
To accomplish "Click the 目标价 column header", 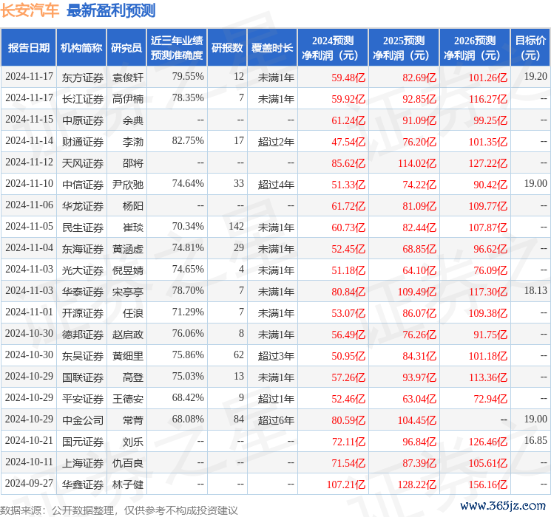I will pos(530,48).
